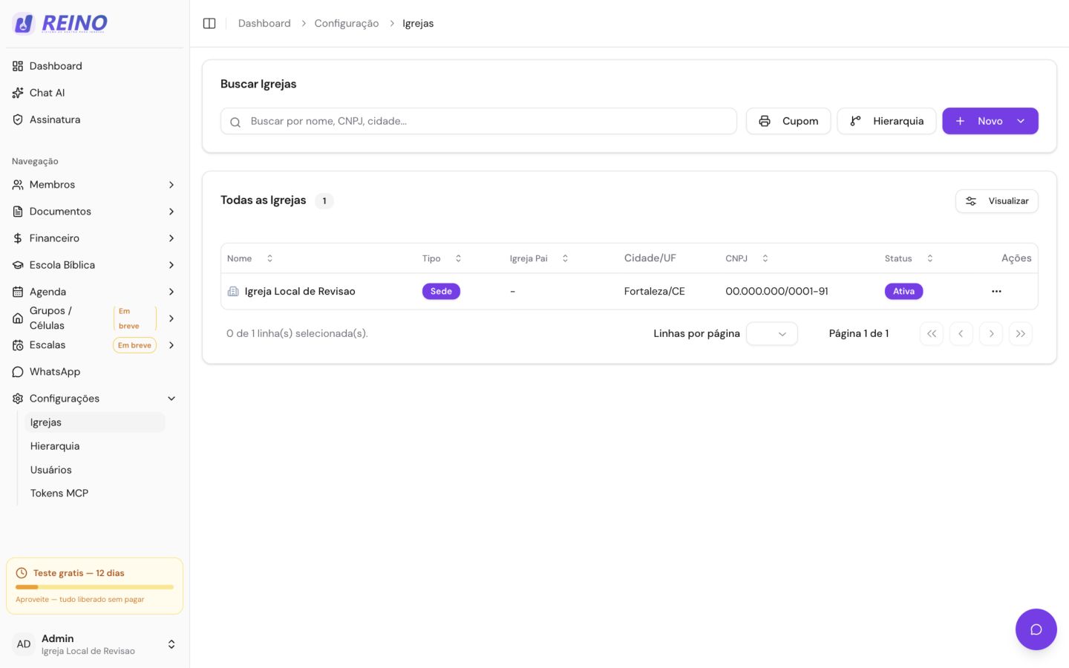Viewport: 1069px width, 668px height.
Task: Click the Igrejas breadcrumb
Action: click(418, 24)
